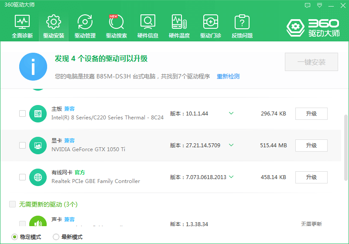The width and height of the screenshot is (349, 244).
Task: Click the 重新检测 re-detect link
Action: tap(228, 76)
